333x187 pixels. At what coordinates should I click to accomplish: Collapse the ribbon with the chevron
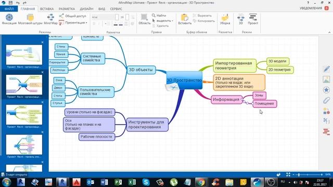(329, 32)
